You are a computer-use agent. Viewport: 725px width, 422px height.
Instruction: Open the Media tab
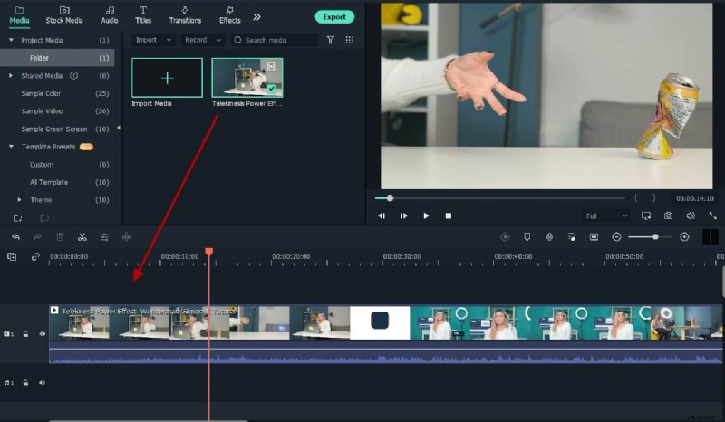(19, 14)
